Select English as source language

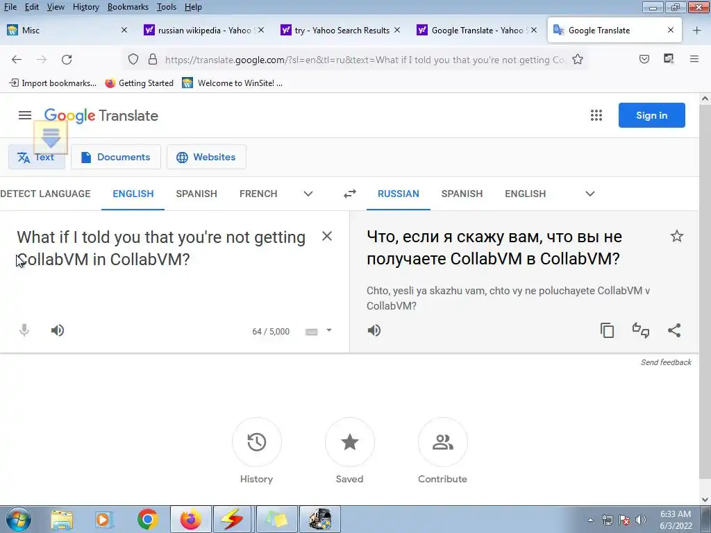tap(133, 194)
